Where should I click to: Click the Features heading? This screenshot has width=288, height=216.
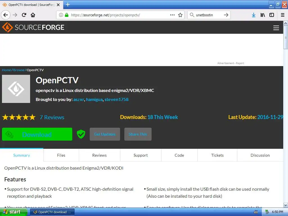click(15, 179)
